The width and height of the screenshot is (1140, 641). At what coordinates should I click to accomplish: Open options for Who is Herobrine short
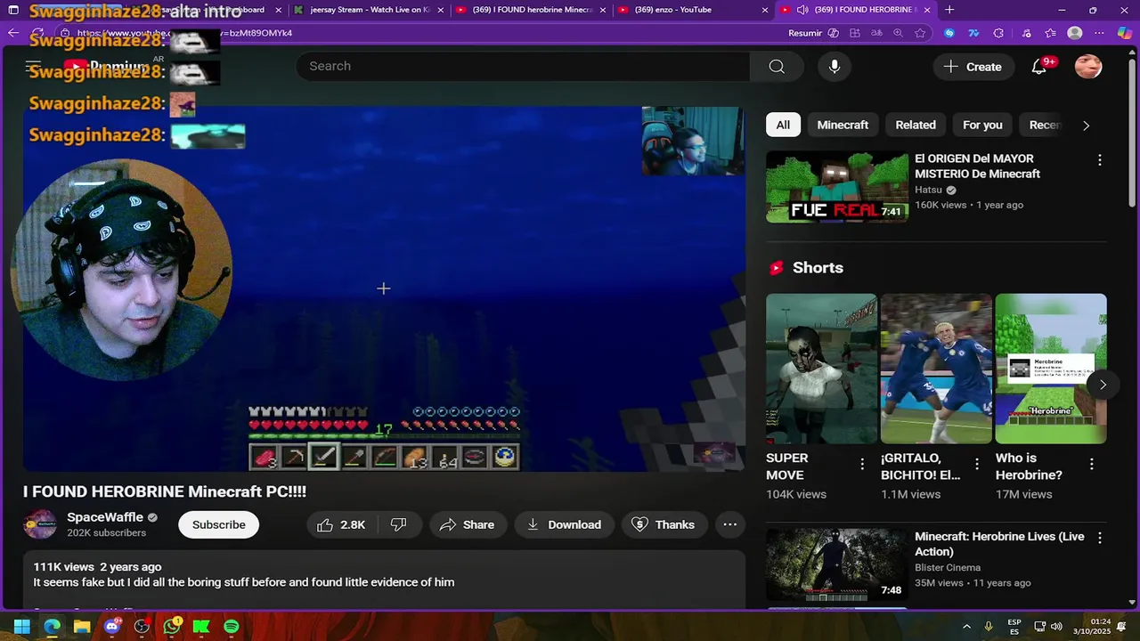1092,464
